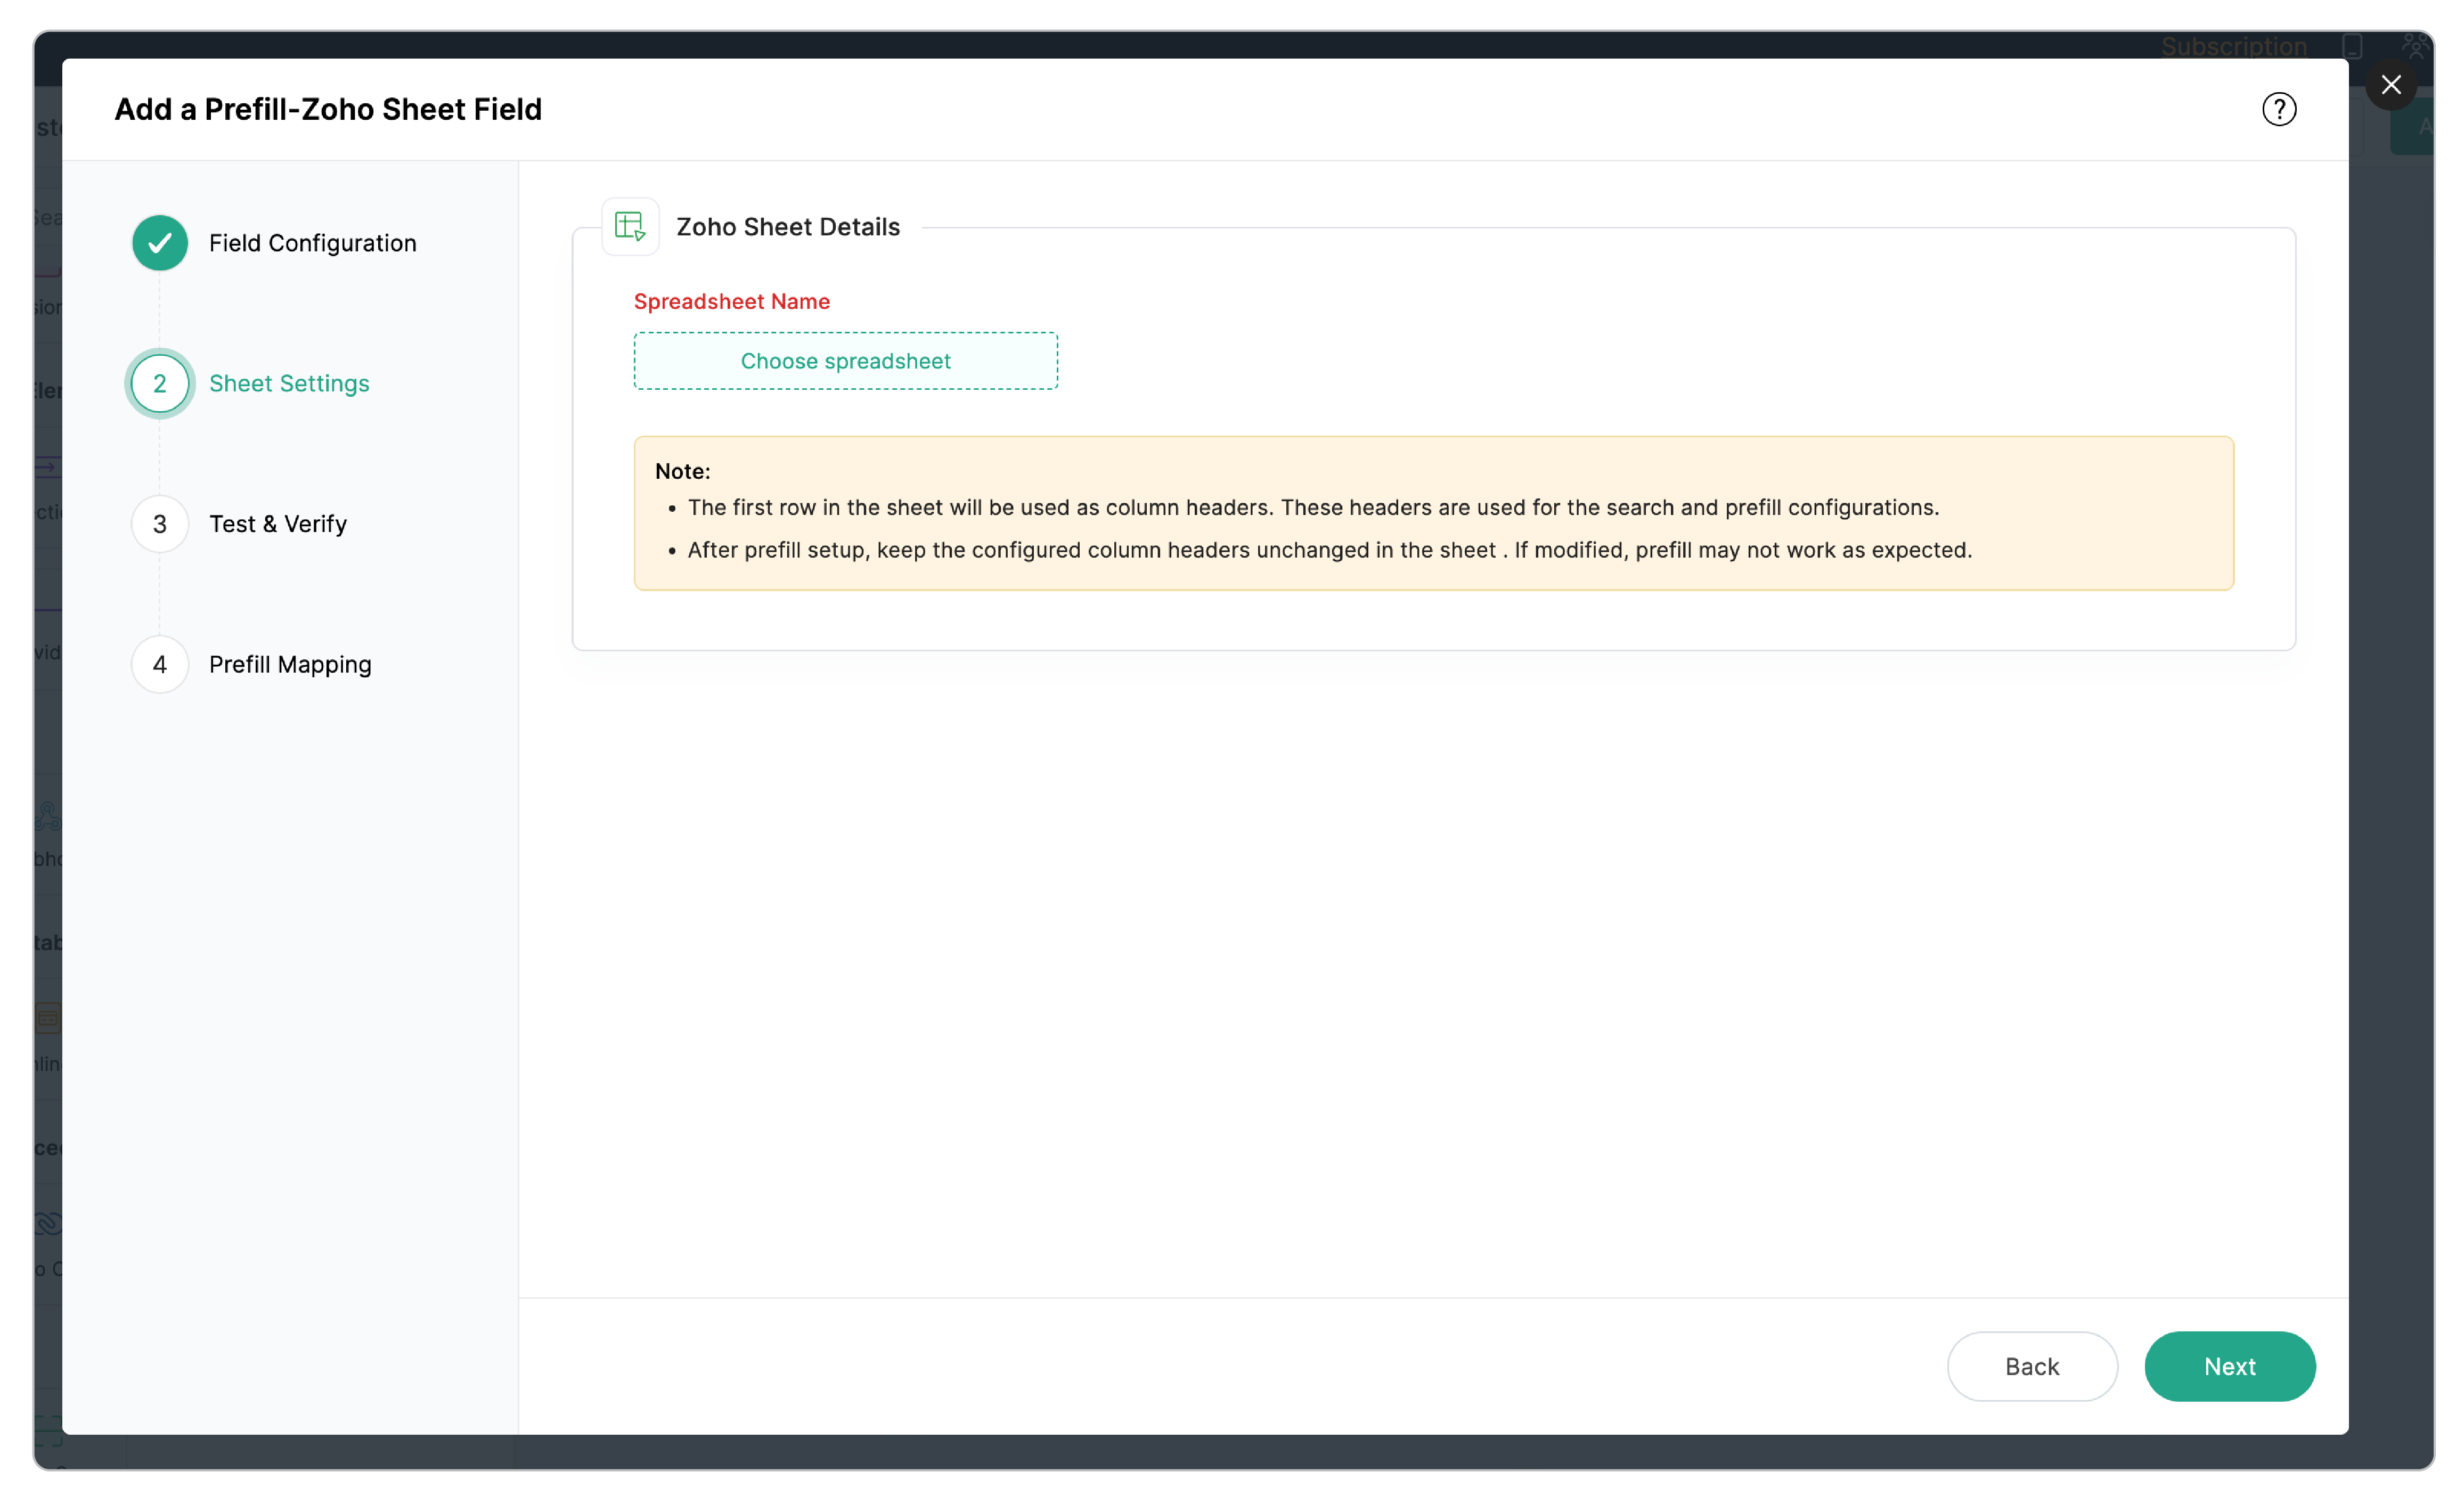
Task: Close the Prefill-Zoho Sheet dialog
Action: tap(2391, 85)
